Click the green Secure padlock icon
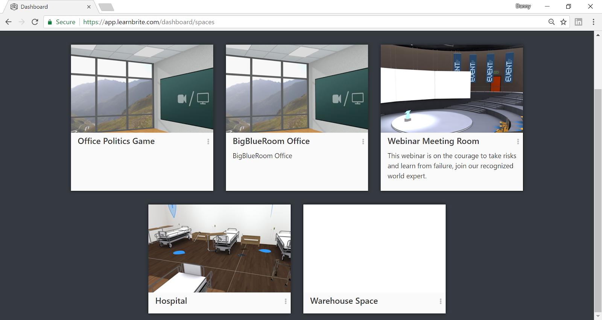Image resolution: width=602 pixels, height=320 pixels. (x=50, y=22)
